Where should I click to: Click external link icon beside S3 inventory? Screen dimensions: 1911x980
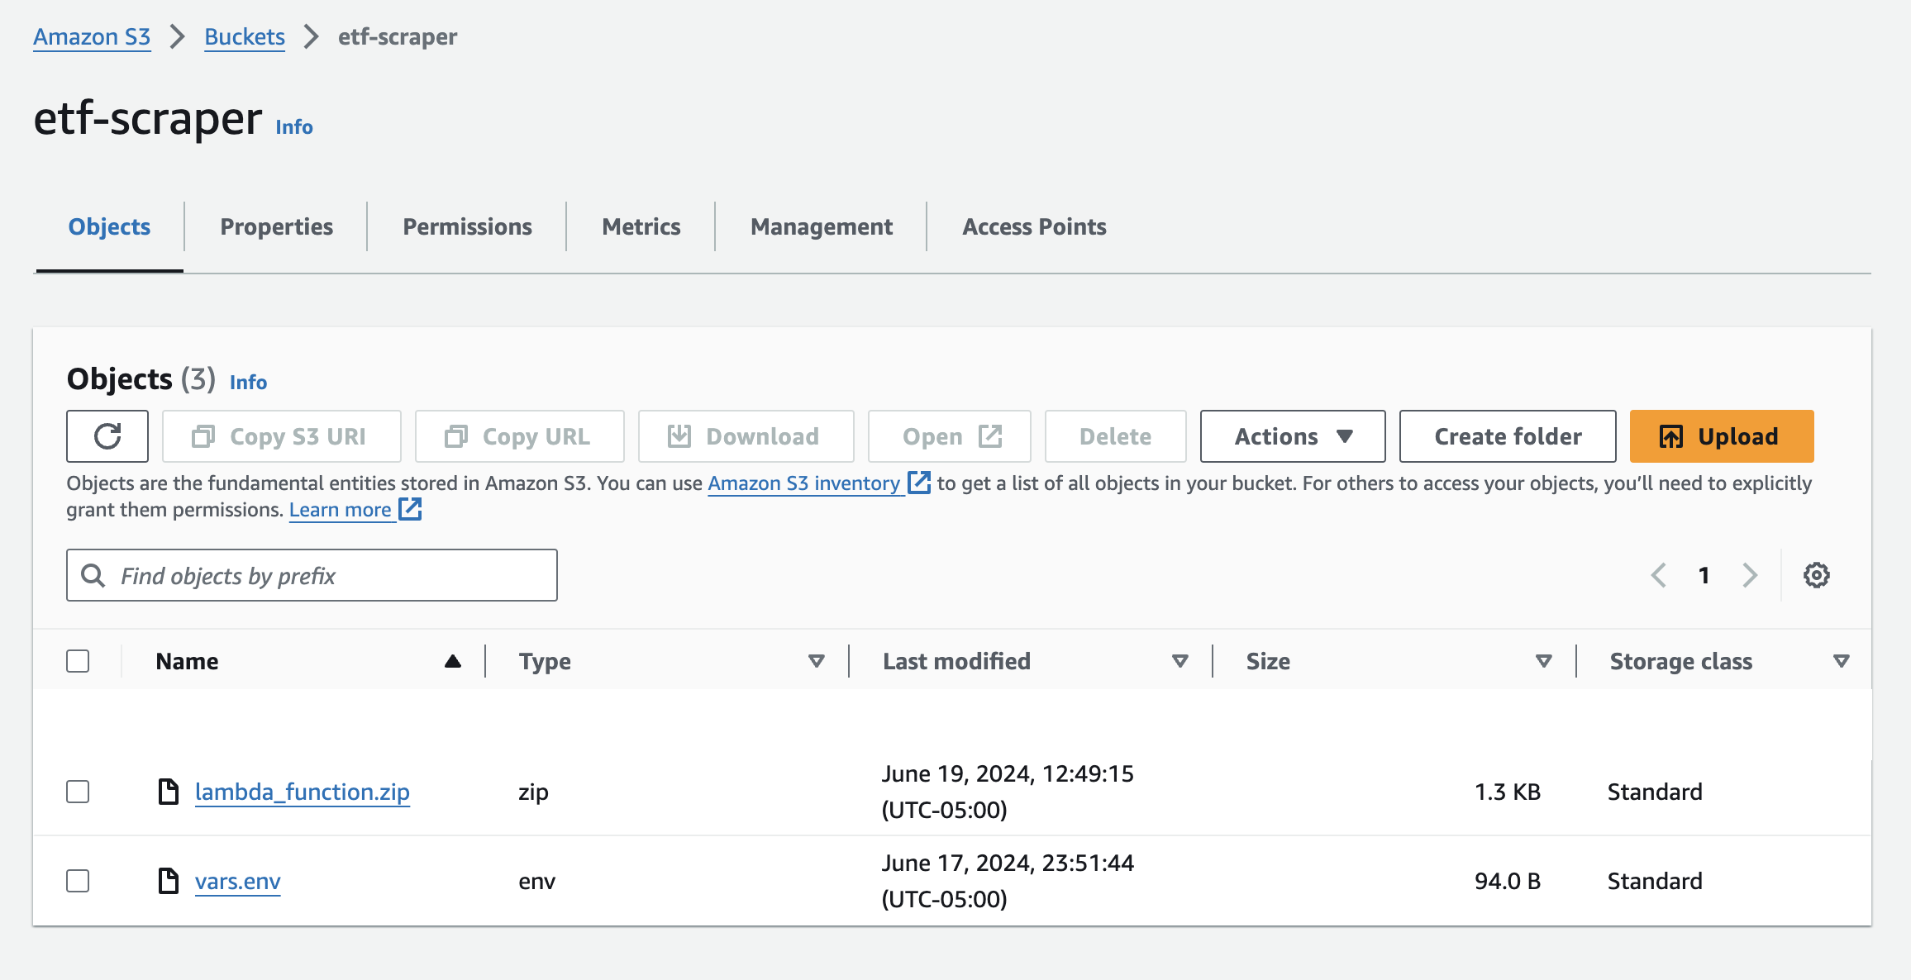pyautogui.click(x=919, y=483)
